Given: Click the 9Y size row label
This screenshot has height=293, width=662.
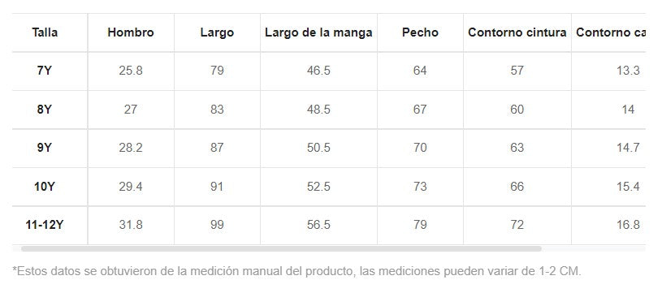Looking at the screenshot, I should click(x=45, y=148).
